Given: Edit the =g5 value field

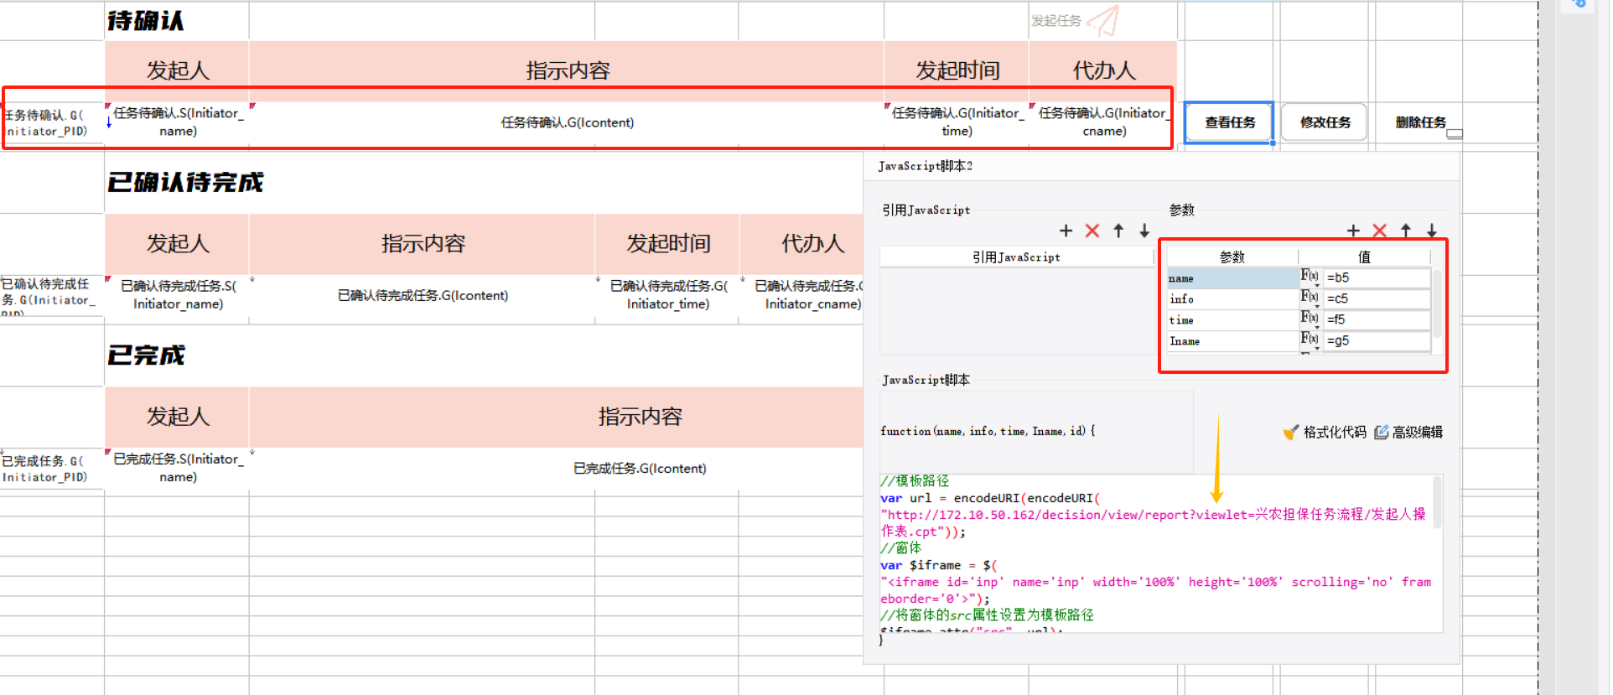Looking at the screenshot, I should pyautogui.click(x=1377, y=340).
